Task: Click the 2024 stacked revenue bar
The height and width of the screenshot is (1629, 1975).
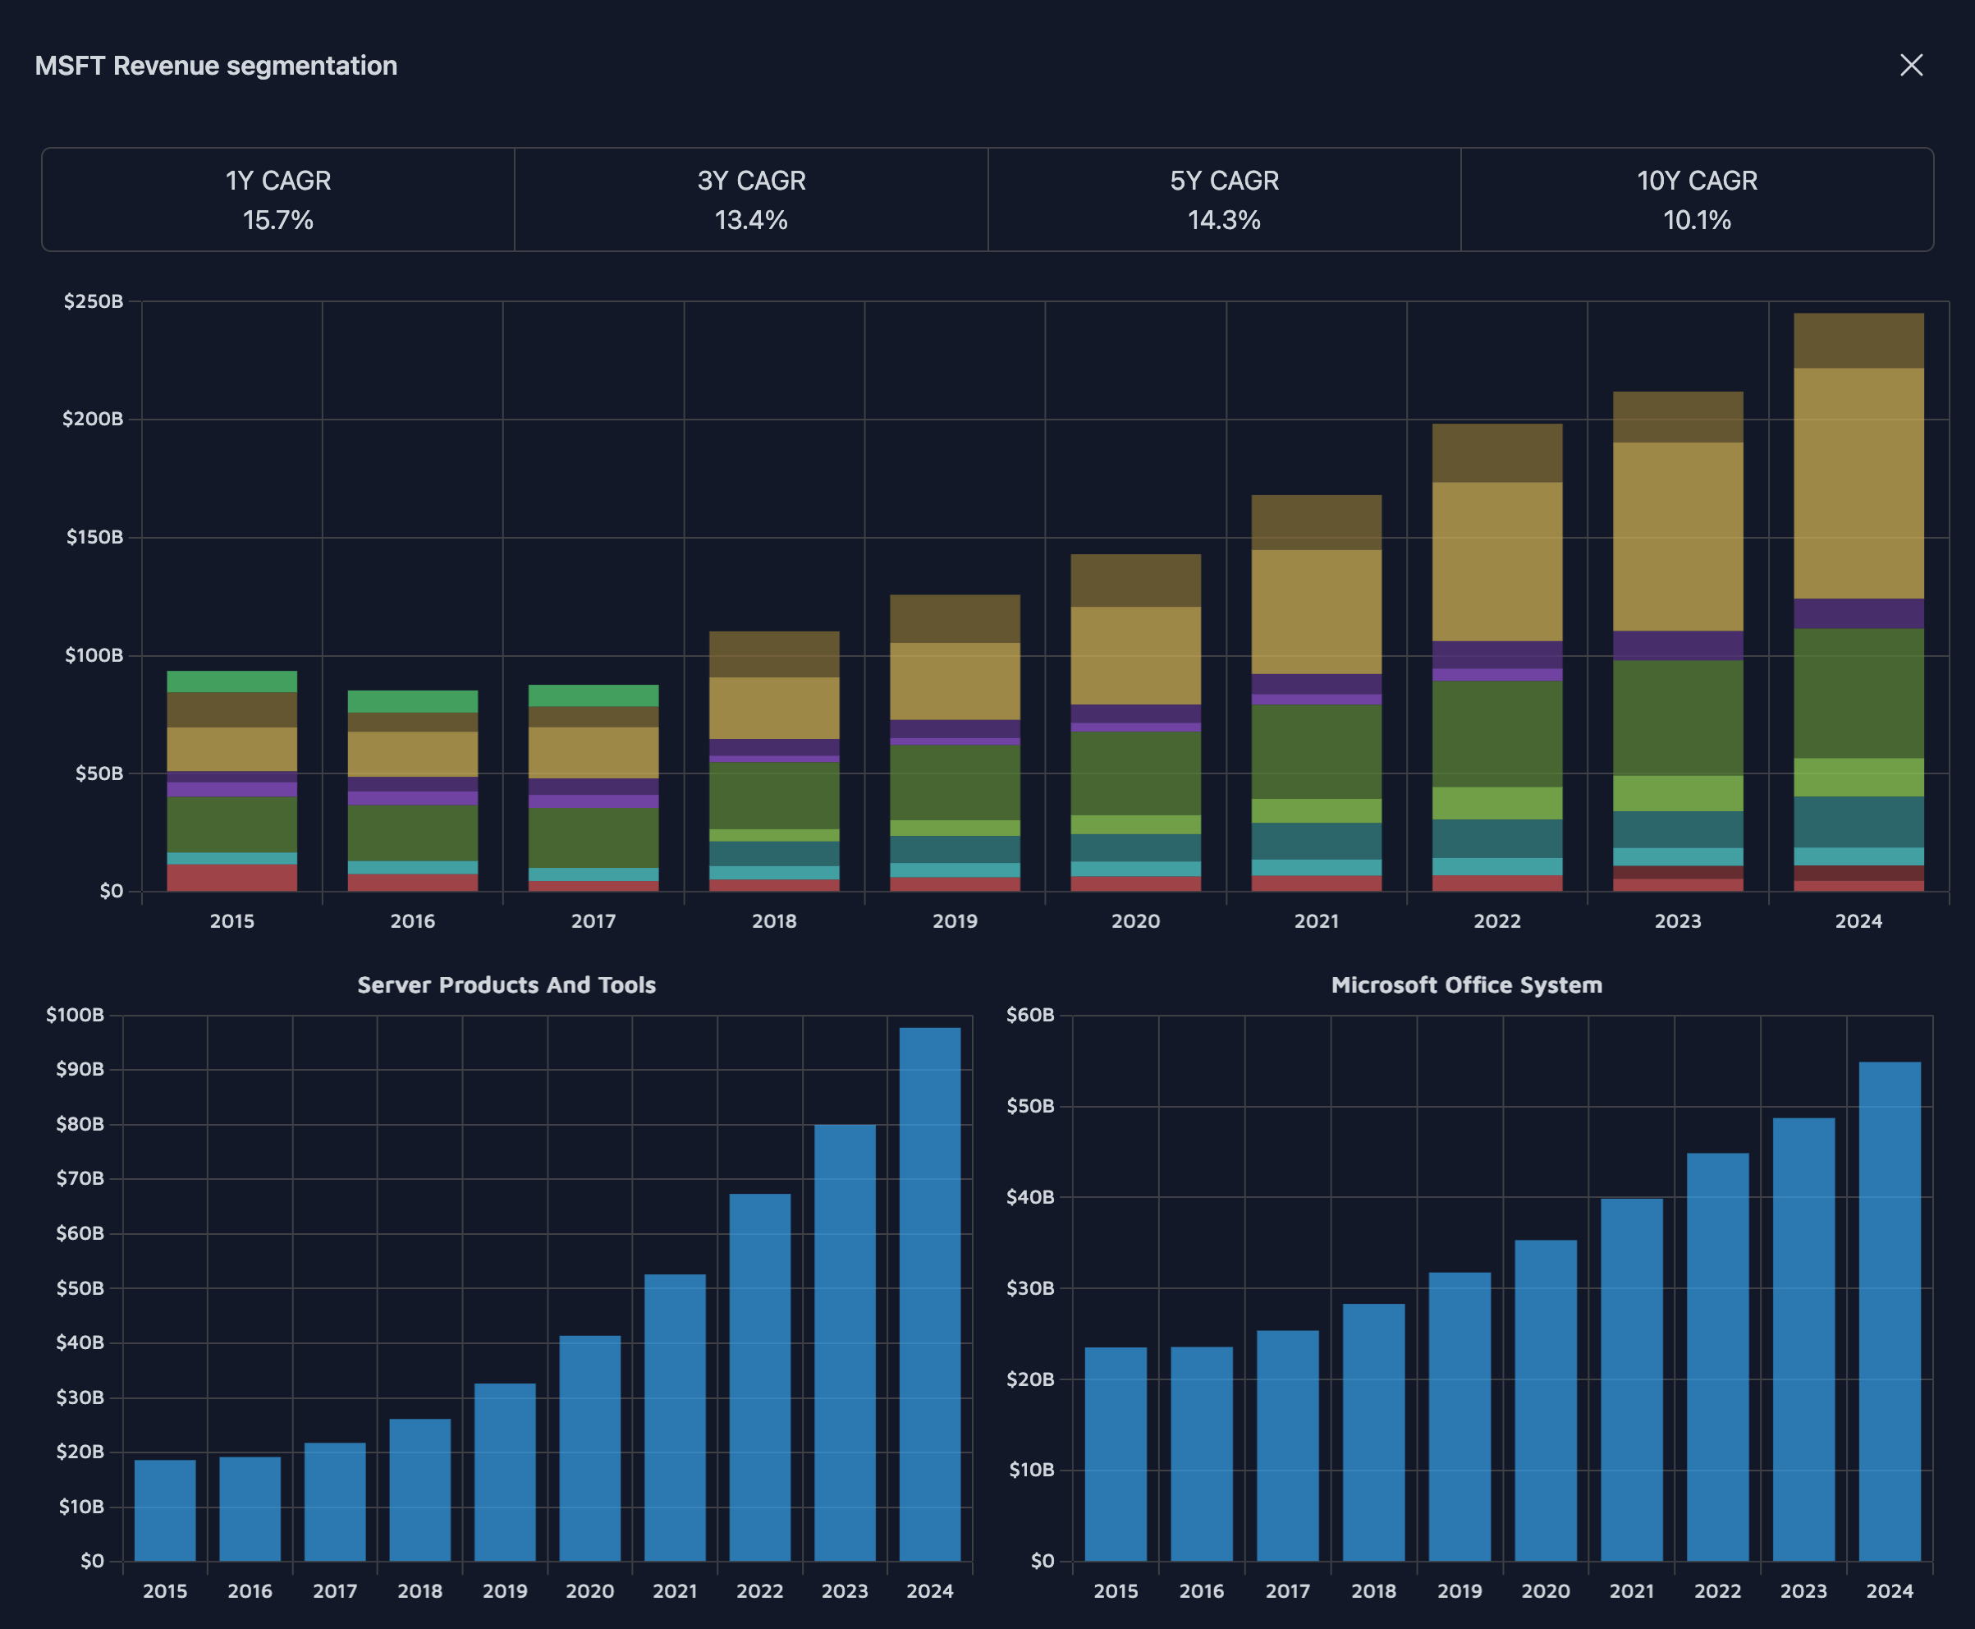Action: pyautogui.click(x=1858, y=603)
